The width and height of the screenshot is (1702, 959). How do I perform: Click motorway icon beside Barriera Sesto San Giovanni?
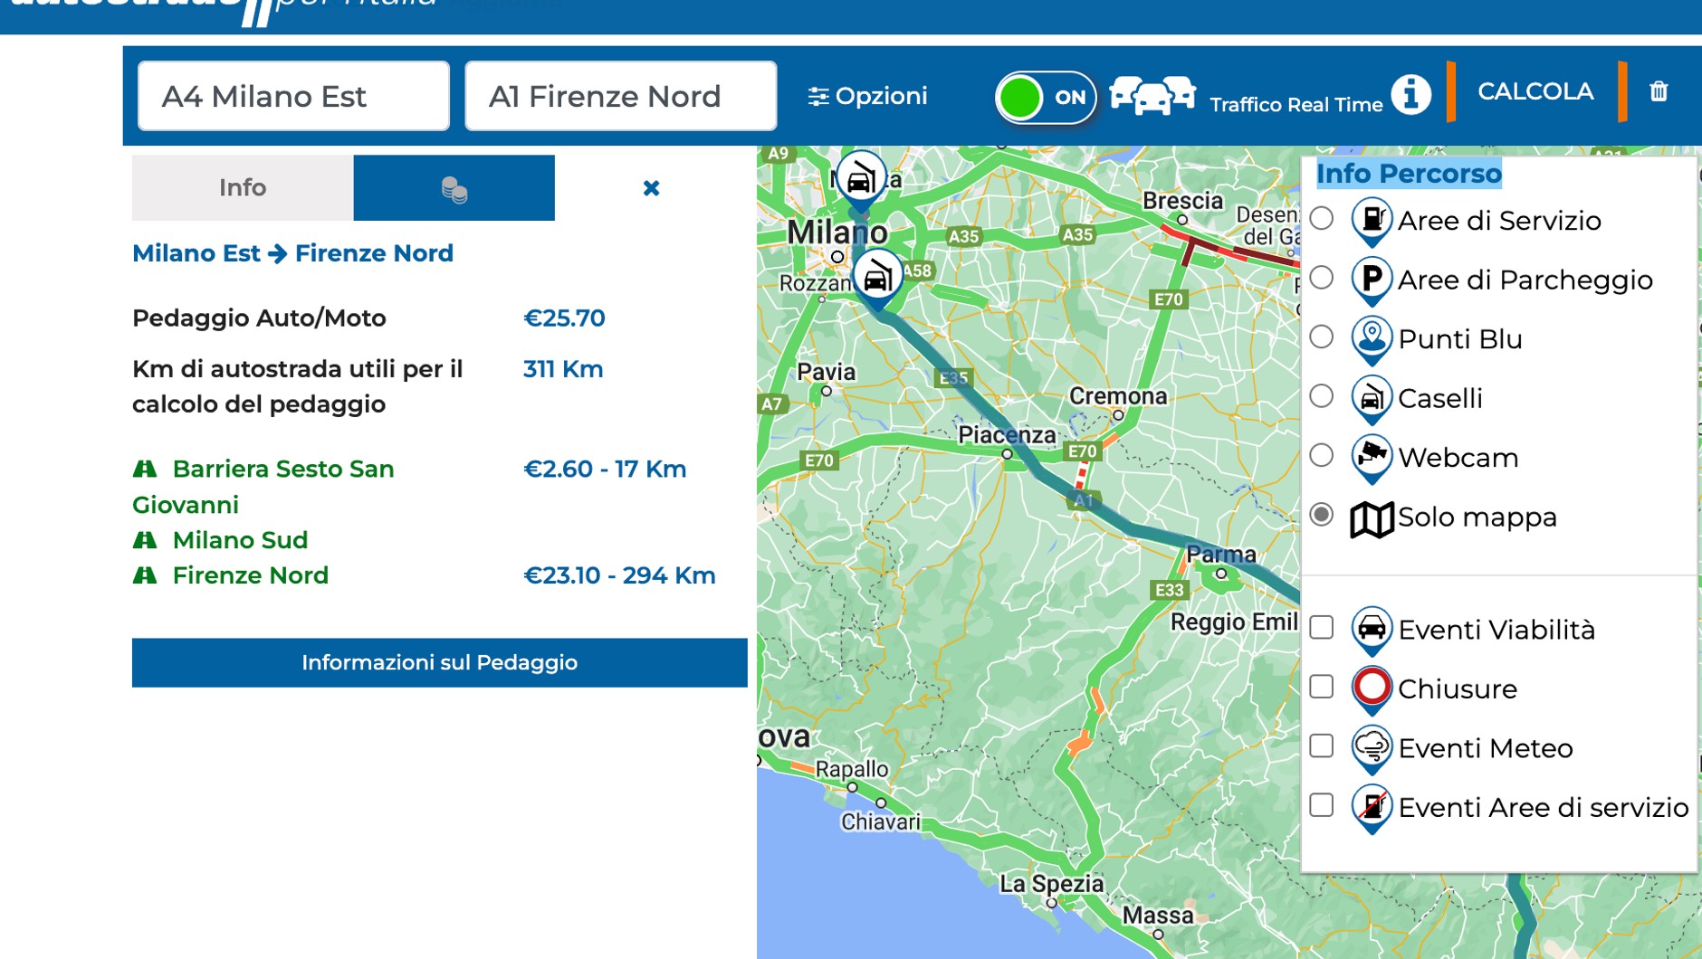tap(145, 469)
